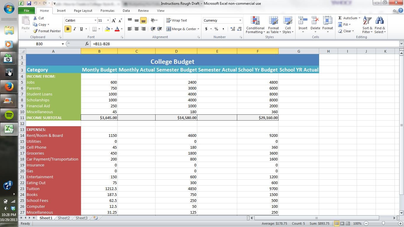The height and width of the screenshot is (227, 404).
Task: Toggle Merge & Center on selected cells
Action: (182, 29)
